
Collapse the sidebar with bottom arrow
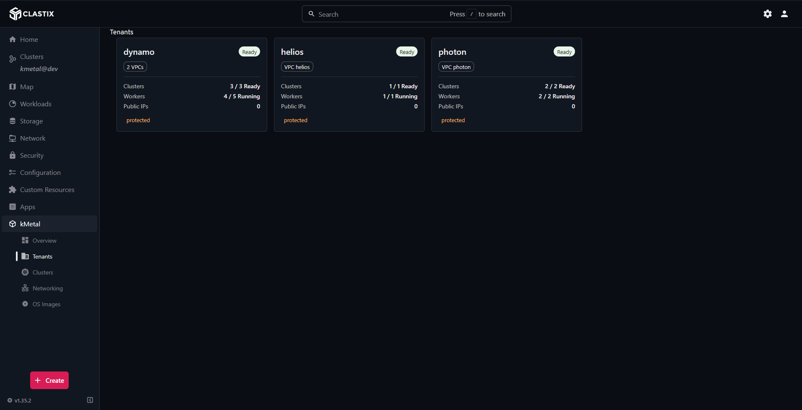[90, 400]
